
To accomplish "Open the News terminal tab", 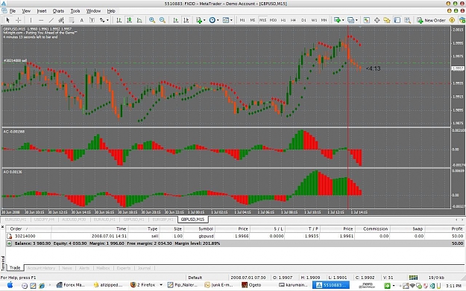I will point(67,268).
